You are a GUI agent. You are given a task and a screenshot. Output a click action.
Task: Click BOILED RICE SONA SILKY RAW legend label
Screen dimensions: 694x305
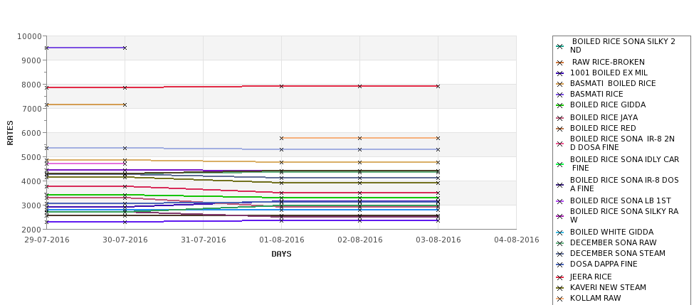click(x=624, y=215)
